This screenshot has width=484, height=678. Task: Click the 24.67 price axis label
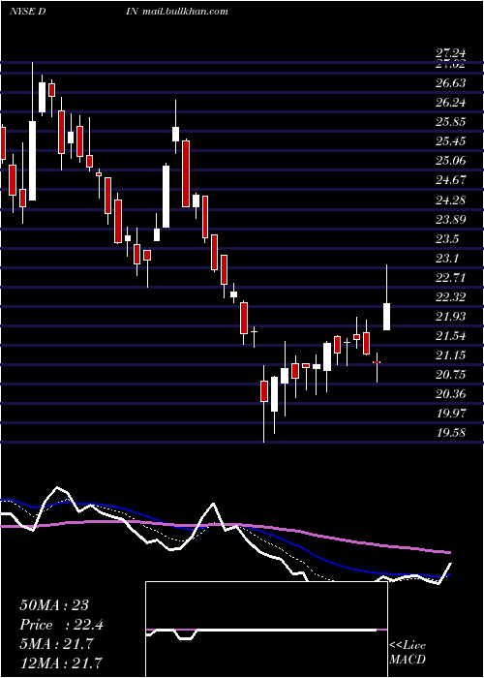[450, 180]
